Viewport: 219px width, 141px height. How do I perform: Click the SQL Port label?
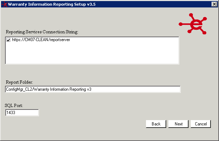point(14,106)
